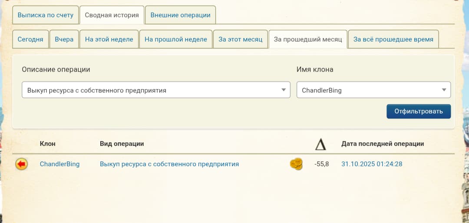Image resolution: width=469 pixels, height=223 pixels.
Task: Click the За прошедший месяц tab
Action: click(308, 39)
